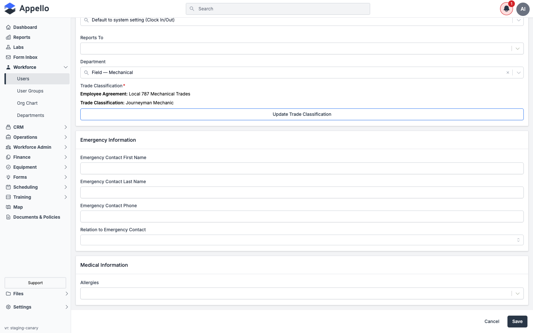Focus the Emergency Contact Last Name field
The image size is (533, 333).
[302, 192]
